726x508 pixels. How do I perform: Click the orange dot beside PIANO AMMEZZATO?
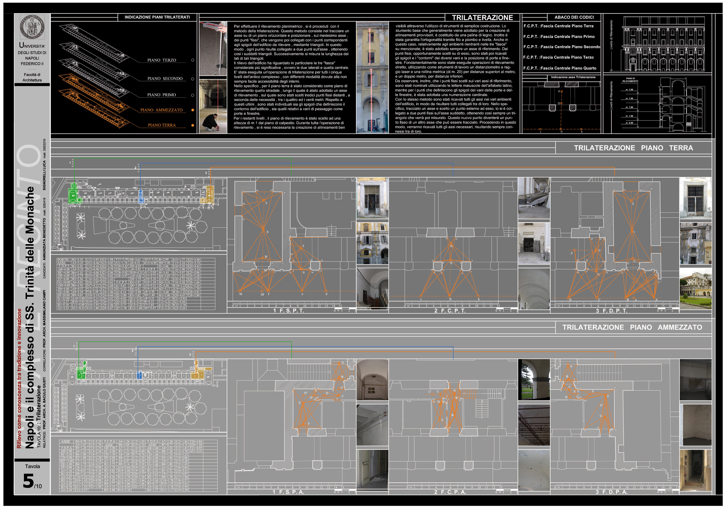[193, 110]
